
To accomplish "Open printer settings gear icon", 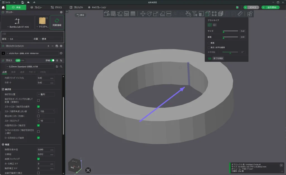I will coord(61,12).
